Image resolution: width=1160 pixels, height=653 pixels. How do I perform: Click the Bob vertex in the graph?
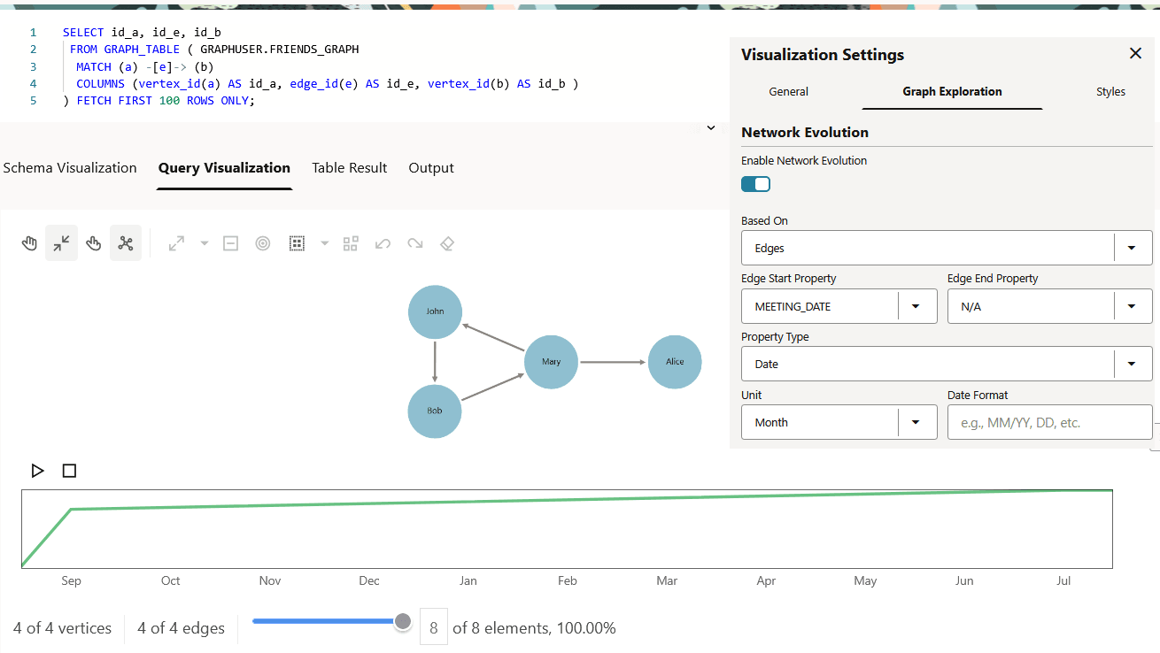pyautogui.click(x=435, y=411)
